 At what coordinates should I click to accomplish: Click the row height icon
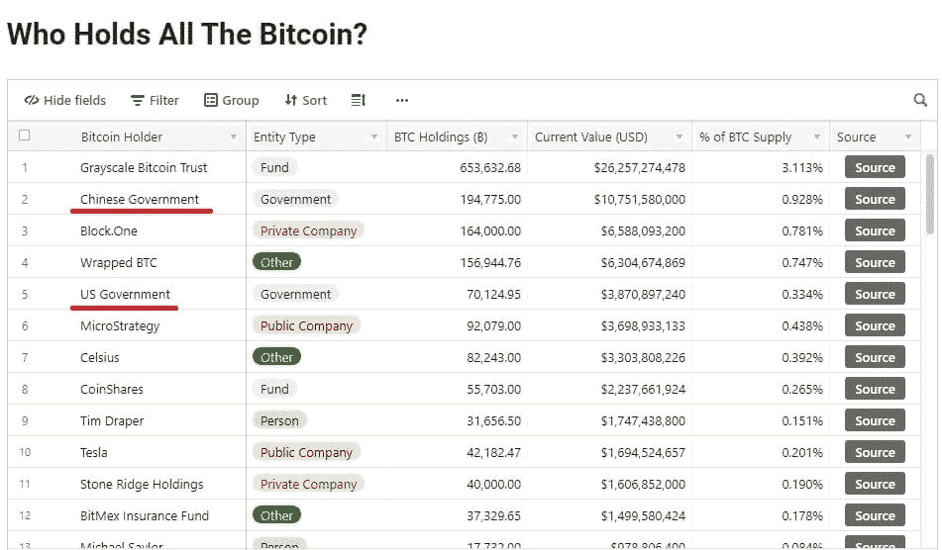358,100
